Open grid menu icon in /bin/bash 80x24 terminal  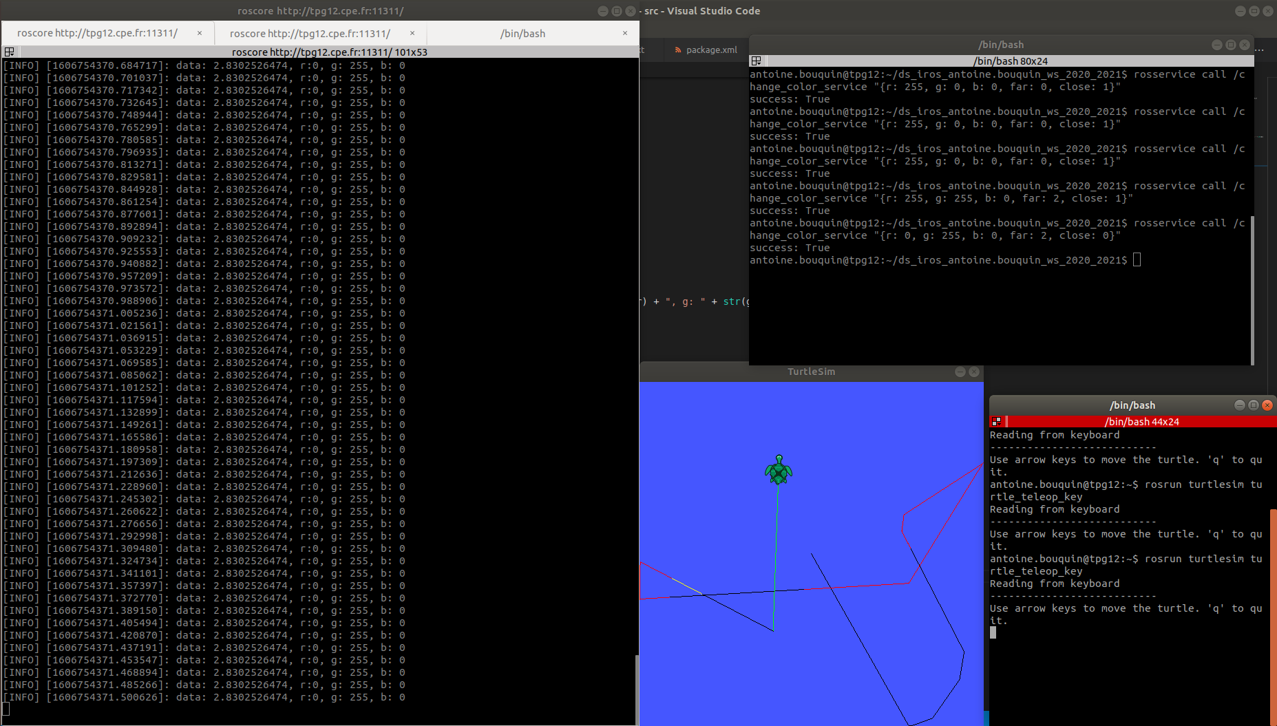756,61
